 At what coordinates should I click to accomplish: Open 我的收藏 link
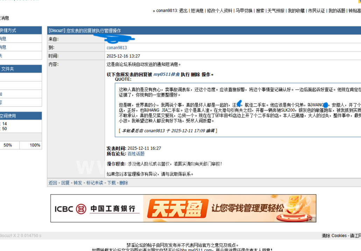point(296,11)
